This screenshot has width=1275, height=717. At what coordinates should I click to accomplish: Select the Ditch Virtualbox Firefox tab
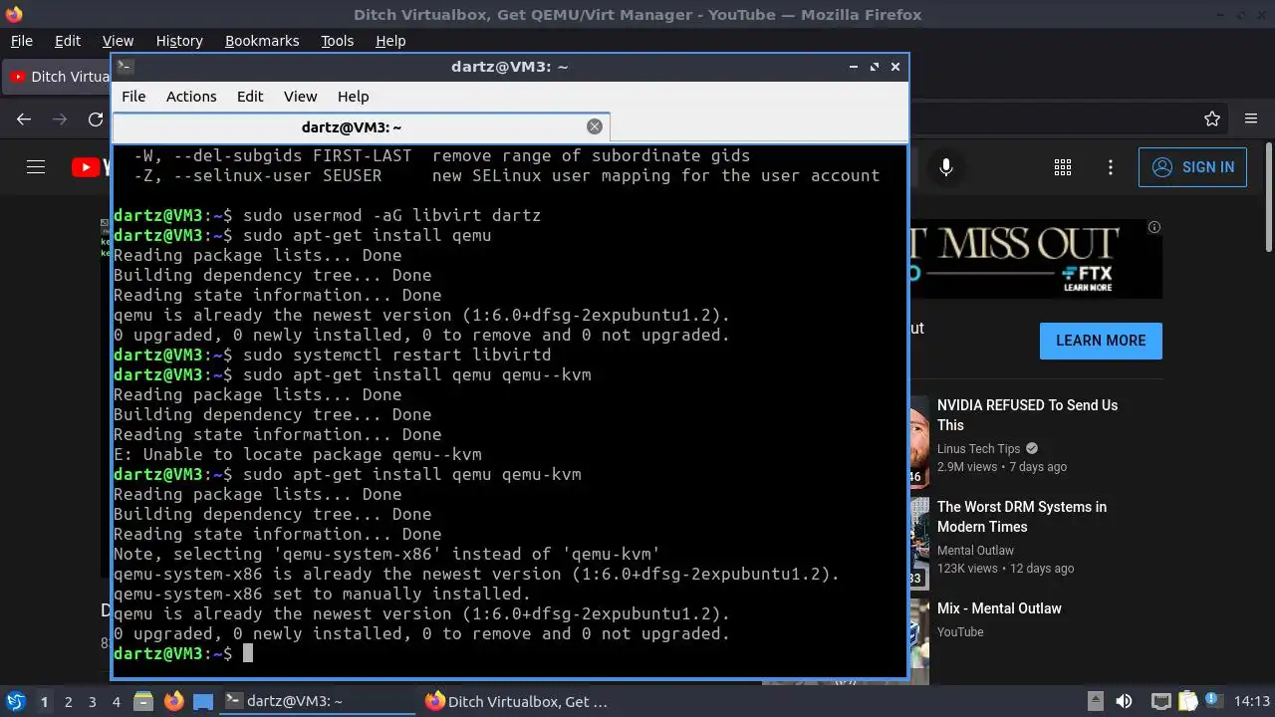(x=58, y=77)
